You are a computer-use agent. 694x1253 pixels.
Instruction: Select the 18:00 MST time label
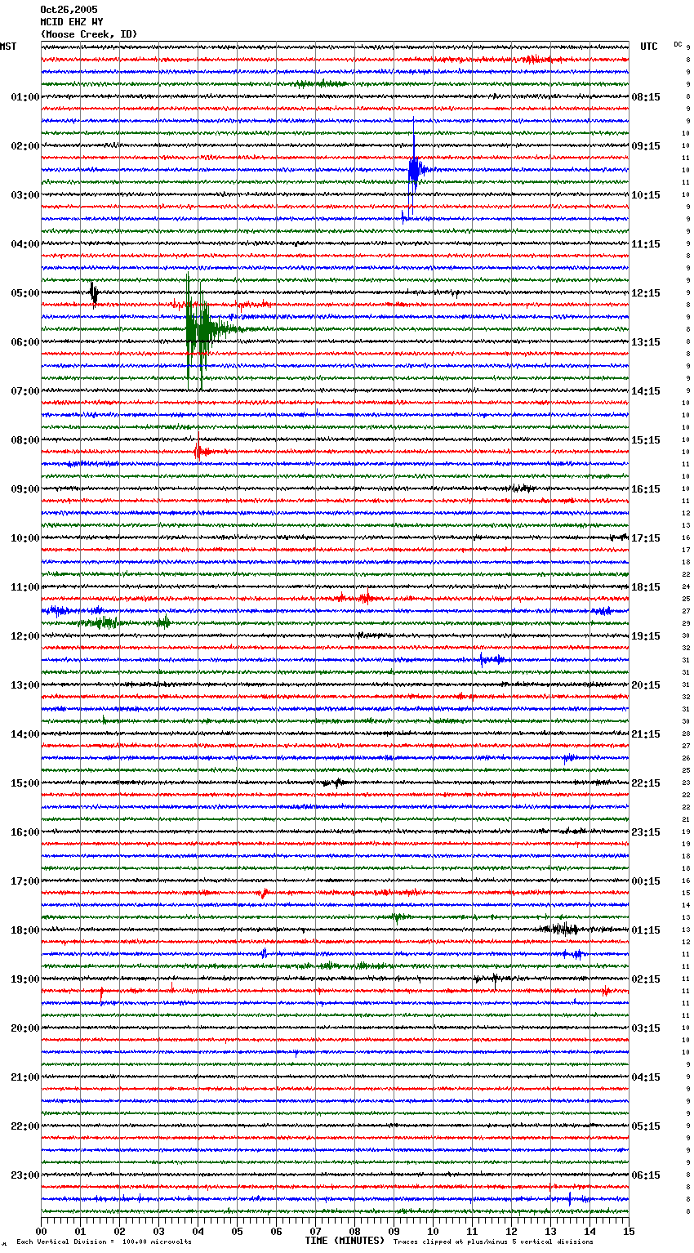pyautogui.click(x=24, y=930)
